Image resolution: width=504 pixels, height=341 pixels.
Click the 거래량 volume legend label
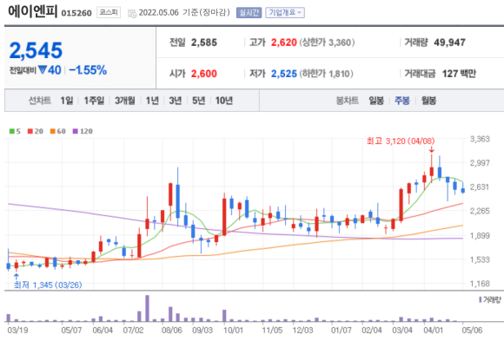coord(490,300)
